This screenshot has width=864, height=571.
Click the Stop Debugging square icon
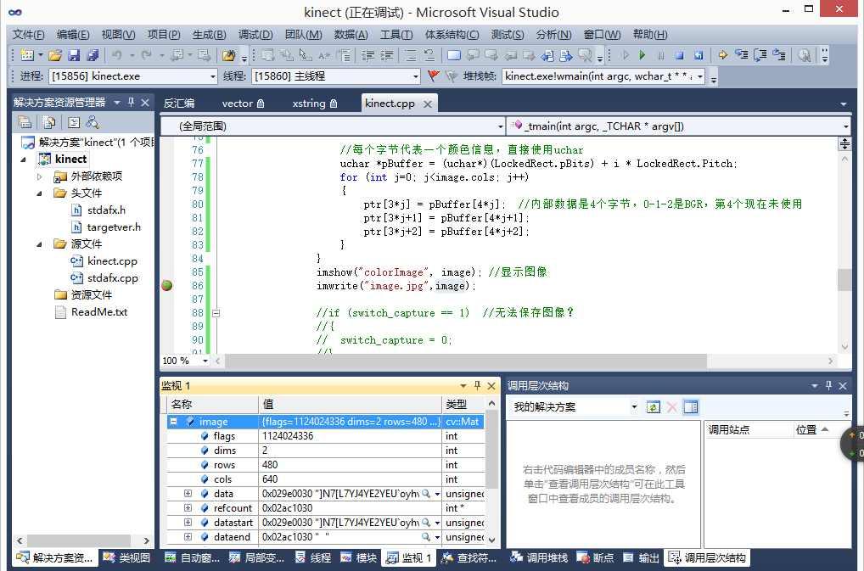tap(680, 55)
